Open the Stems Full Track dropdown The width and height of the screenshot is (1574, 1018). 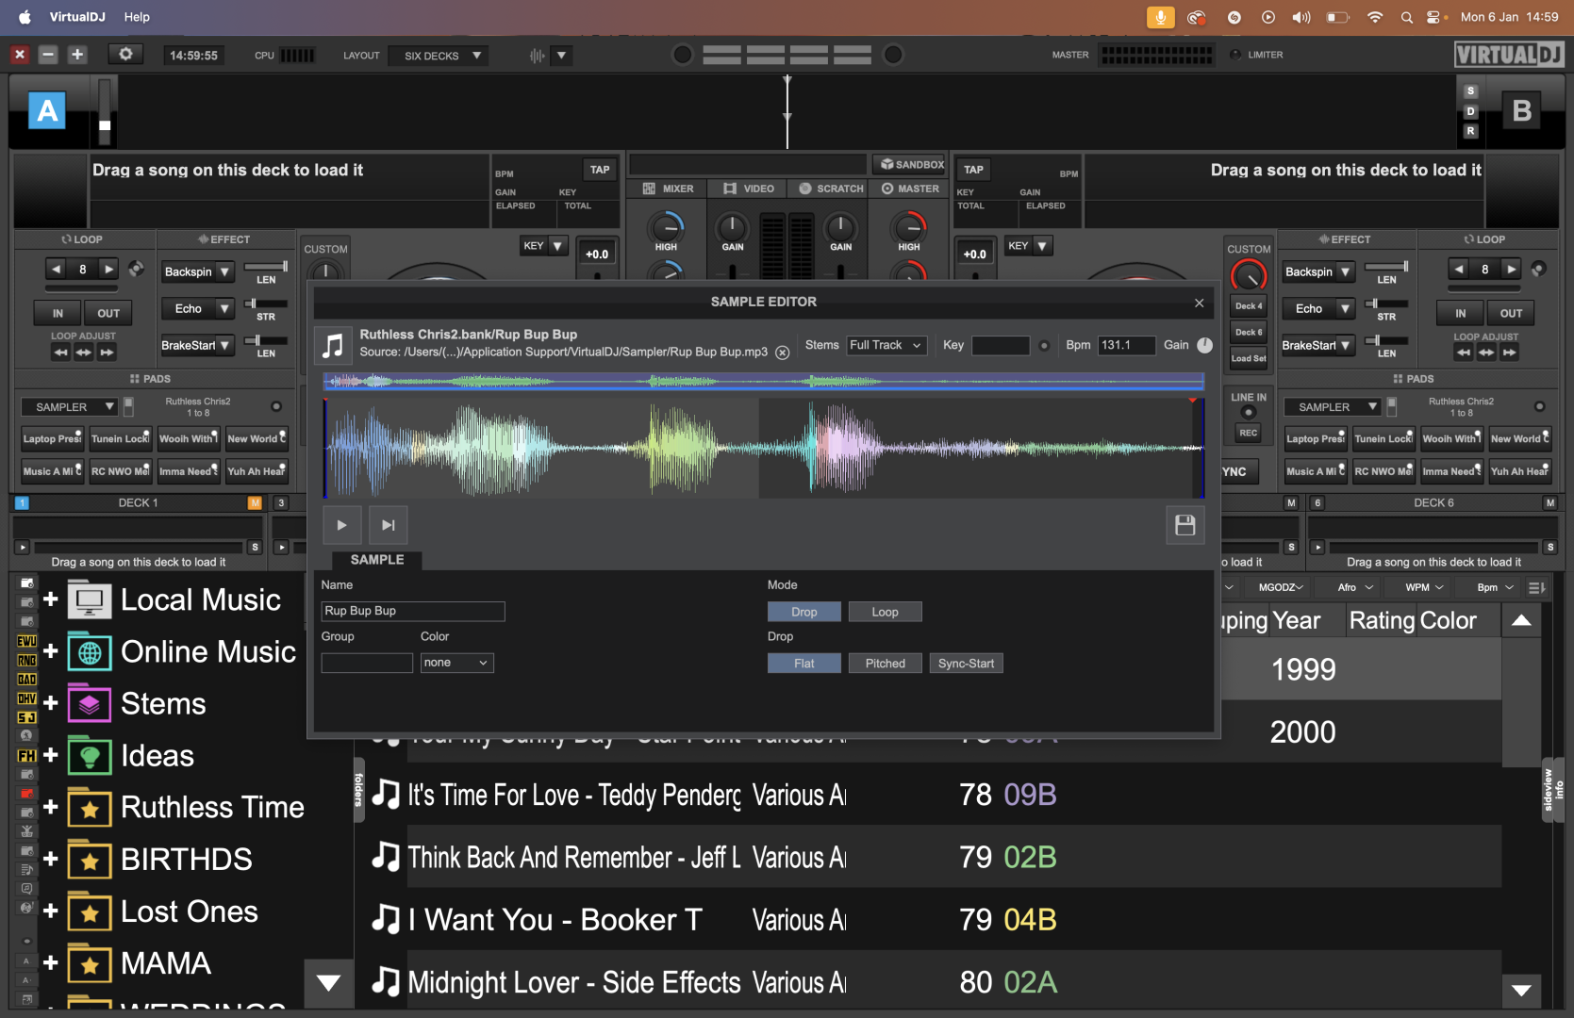pyautogui.click(x=886, y=345)
